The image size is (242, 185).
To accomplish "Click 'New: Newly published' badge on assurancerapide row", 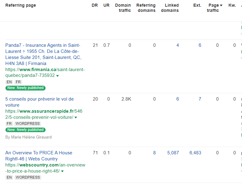I will (x=26, y=130).
